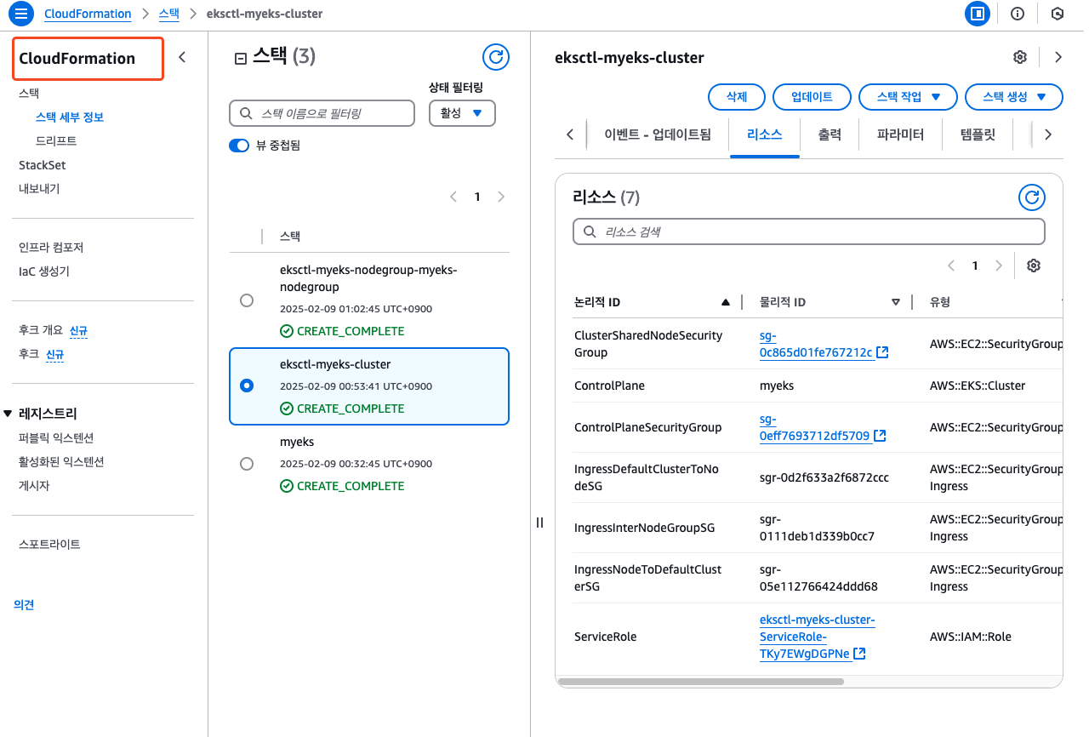This screenshot has width=1089, height=737.
Task: Switch to 출력 tab
Action: [830, 134]
